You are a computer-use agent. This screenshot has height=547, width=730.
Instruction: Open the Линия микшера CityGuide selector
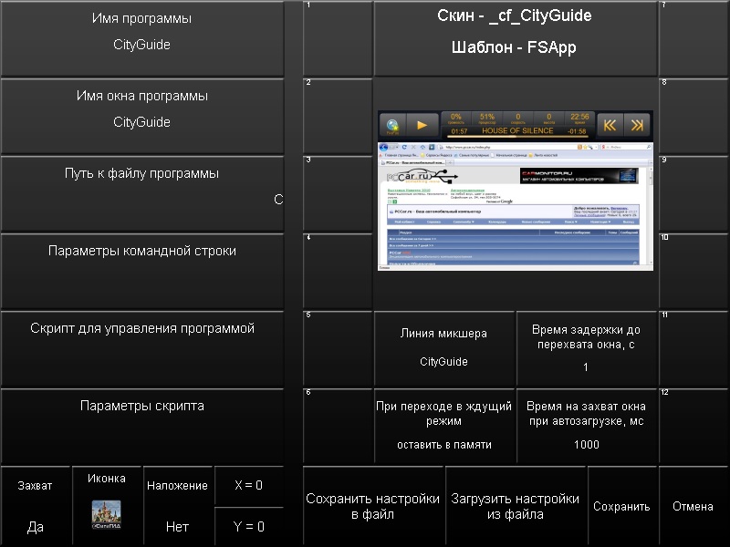tap(445, 347)
